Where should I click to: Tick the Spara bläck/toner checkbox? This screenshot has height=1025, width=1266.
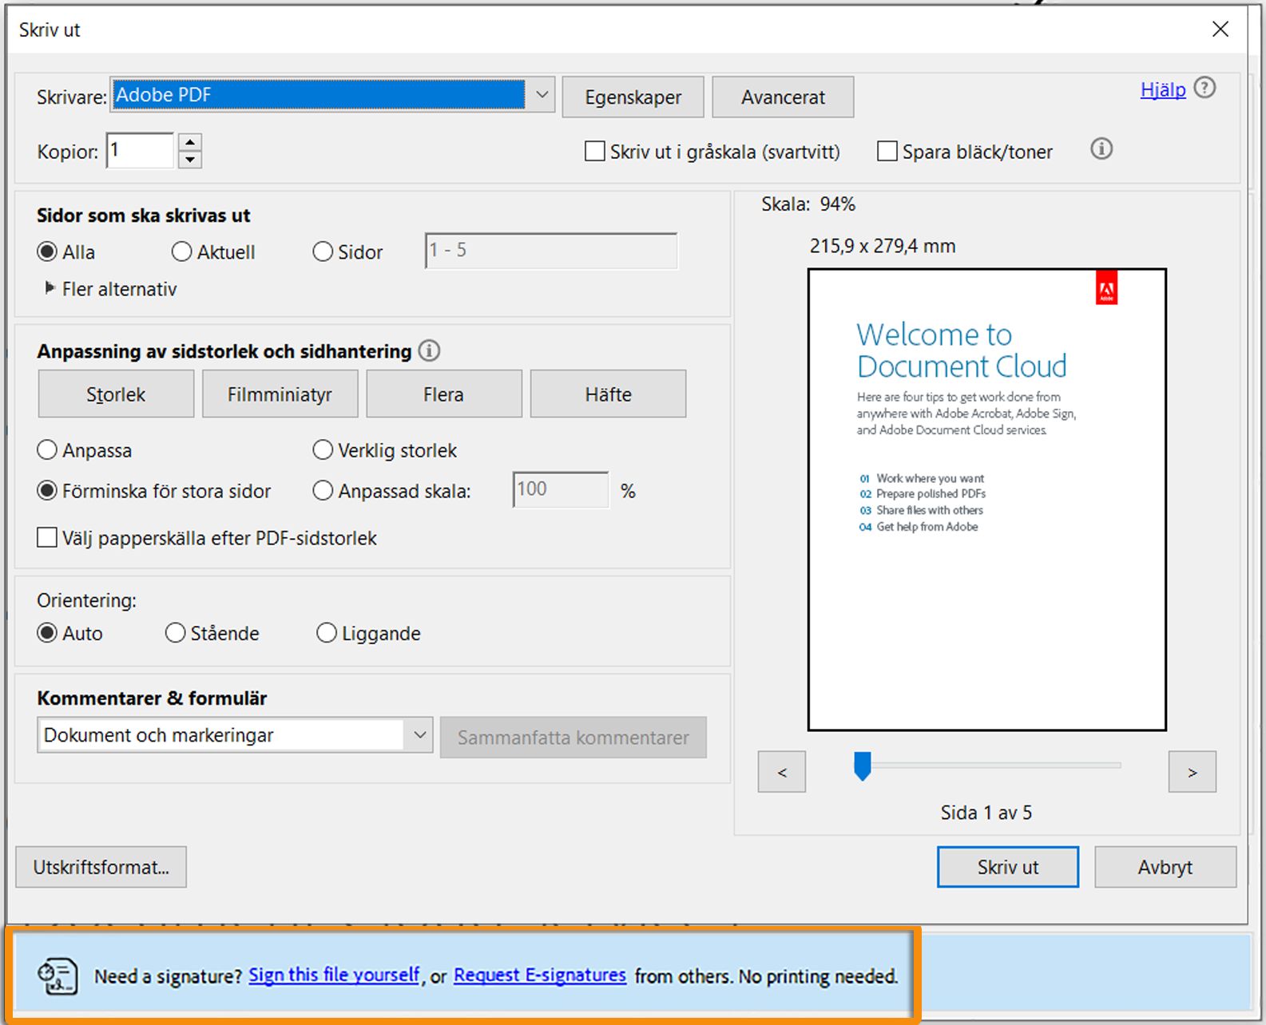887,152
